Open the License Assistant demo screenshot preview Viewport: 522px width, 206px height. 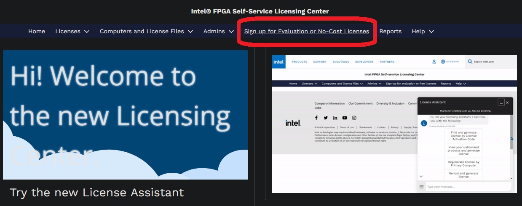pyautogui.click(x=394, y=124)
